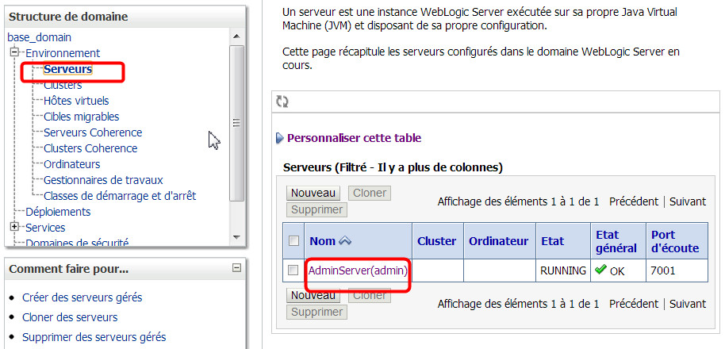725x349 pixels.
Task: Tick the select-all checkbox in table header
Action: point(293,241)
